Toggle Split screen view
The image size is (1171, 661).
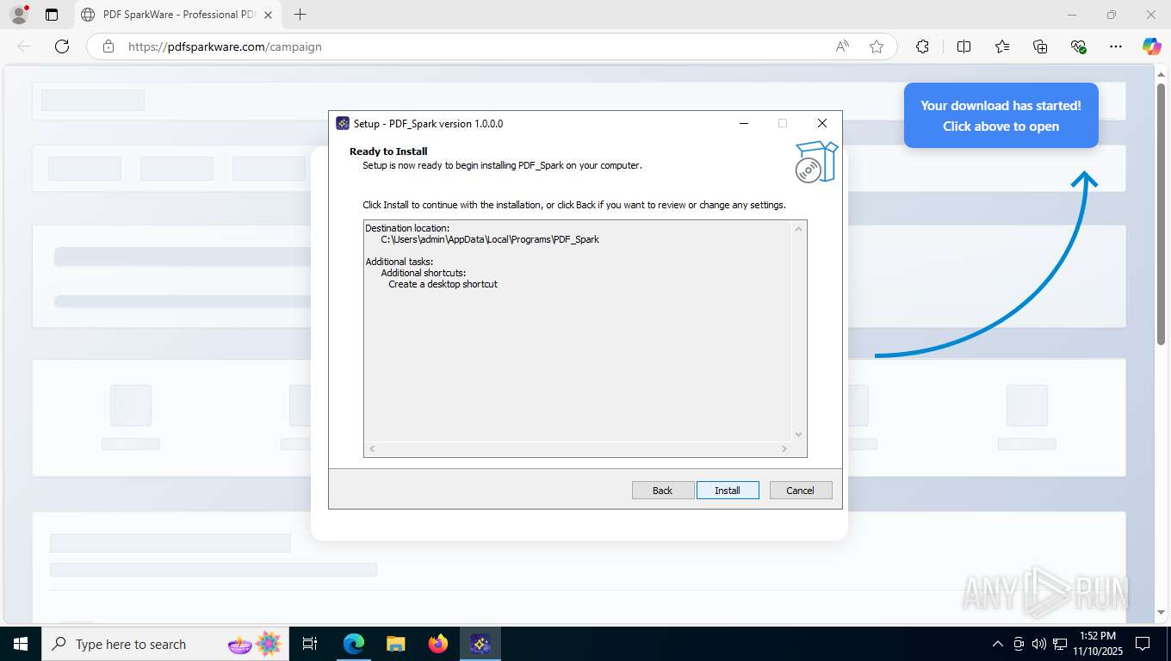[963, 46]
